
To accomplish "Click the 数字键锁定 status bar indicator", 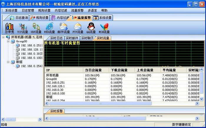I will [182, 124].
